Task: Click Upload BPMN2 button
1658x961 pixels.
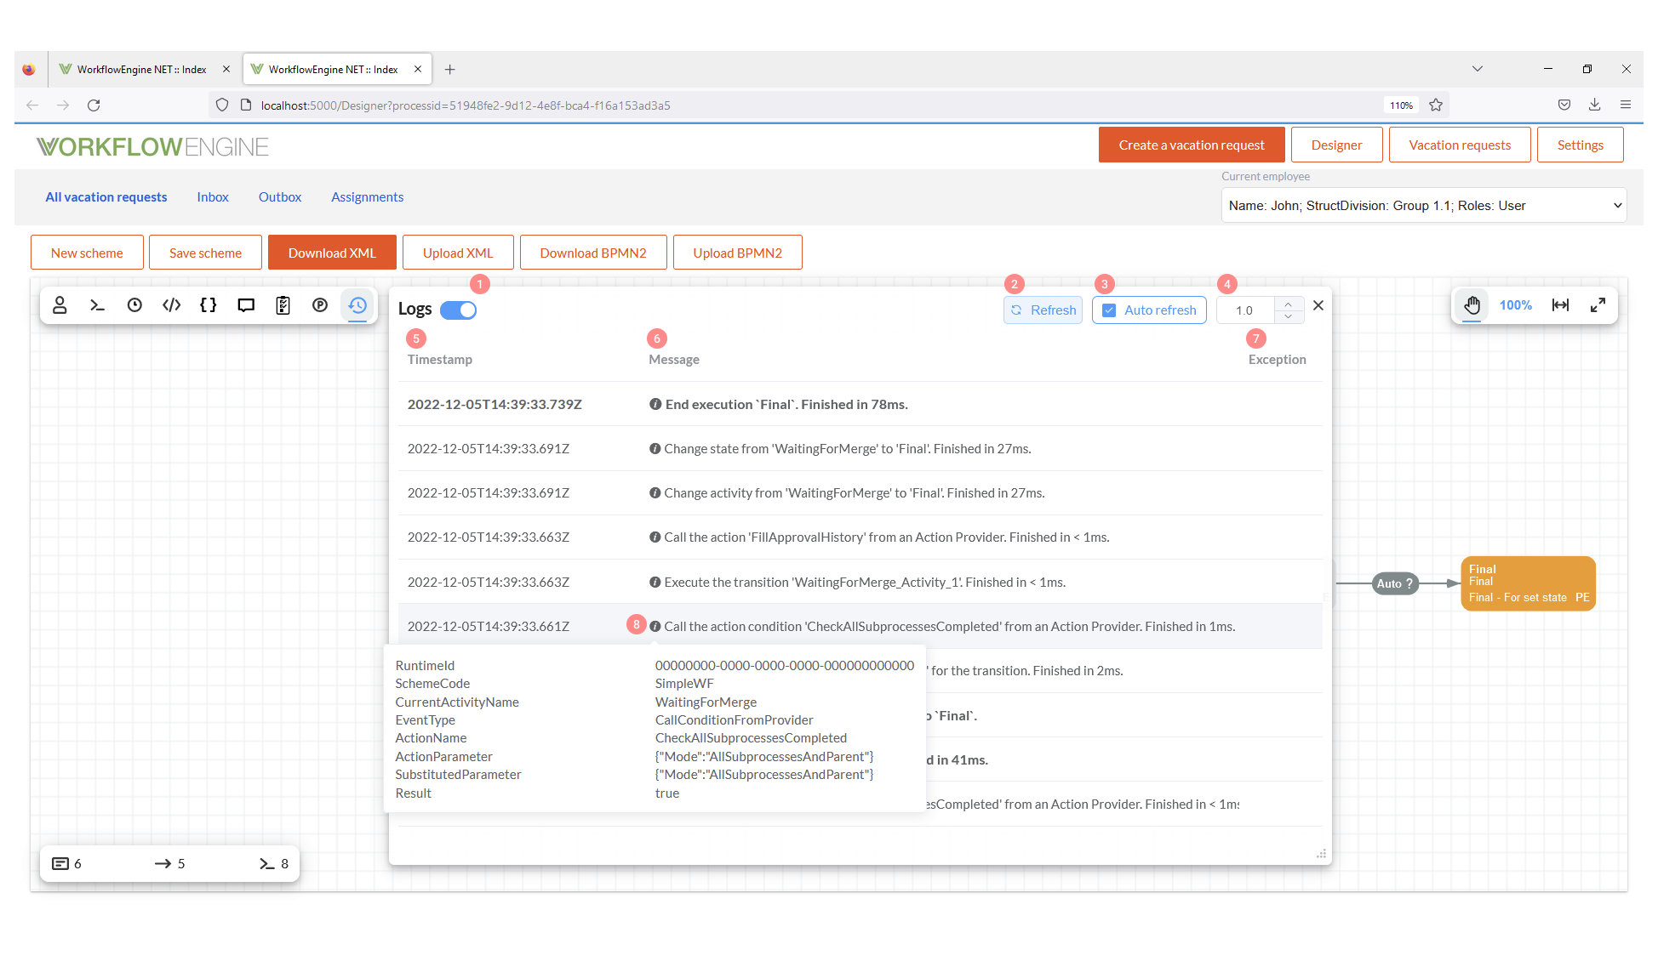Action: [x=737, y=253]
